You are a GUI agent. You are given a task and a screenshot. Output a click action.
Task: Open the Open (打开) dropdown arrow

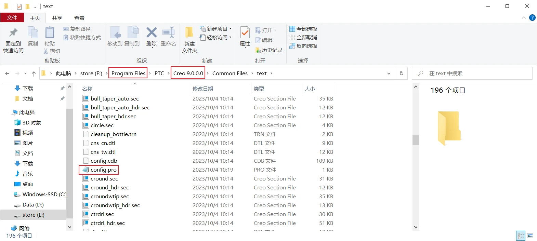(275, 30)
